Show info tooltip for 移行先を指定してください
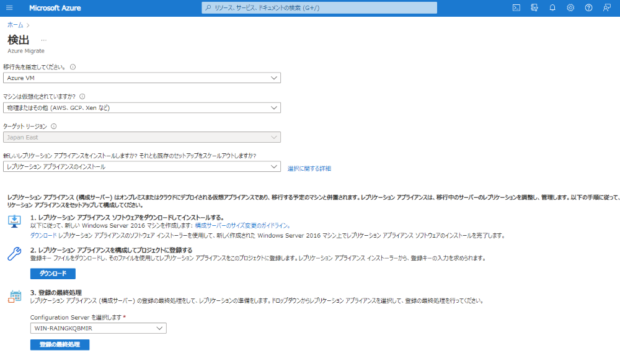620x358 pixels. pyautogui.click(x=73, y=67)
